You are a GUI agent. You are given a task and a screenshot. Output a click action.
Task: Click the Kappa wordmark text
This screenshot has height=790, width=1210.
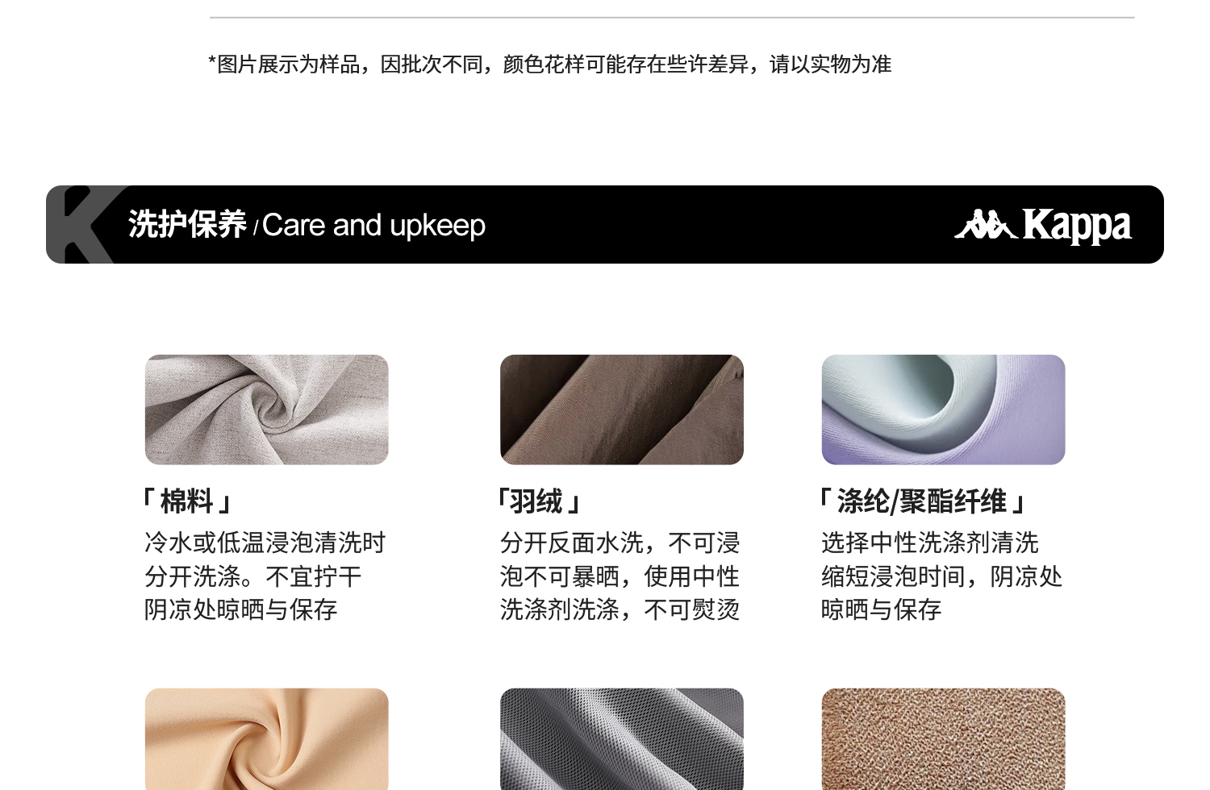(x=1077, y=226)
